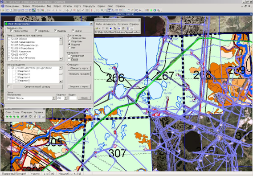Click the hand icon in the layers palette

[30, 116]
